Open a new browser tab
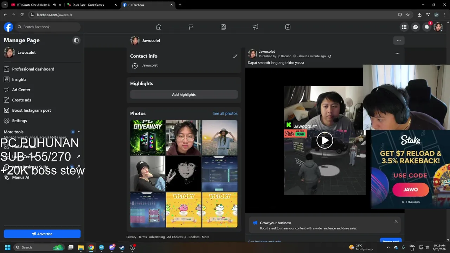Viewport: 450px width, 253px height. (x=180, y=5)
